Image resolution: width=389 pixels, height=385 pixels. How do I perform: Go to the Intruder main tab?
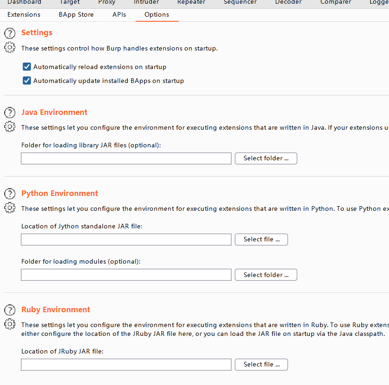pos(146,2)
